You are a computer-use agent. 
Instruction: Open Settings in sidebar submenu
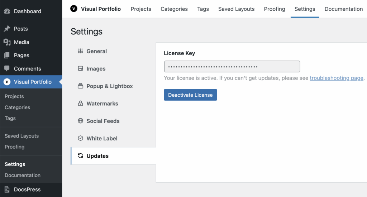tap(15, 164)
